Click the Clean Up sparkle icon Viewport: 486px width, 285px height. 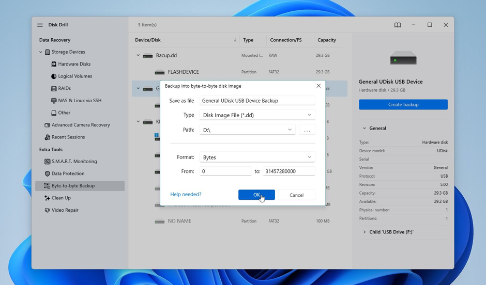(47, 198)
